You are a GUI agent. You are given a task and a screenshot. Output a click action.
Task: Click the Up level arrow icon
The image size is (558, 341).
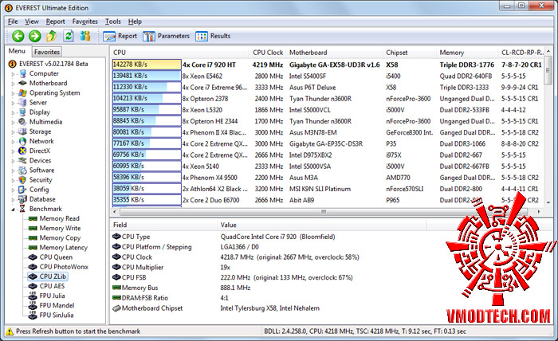(51, 36)
